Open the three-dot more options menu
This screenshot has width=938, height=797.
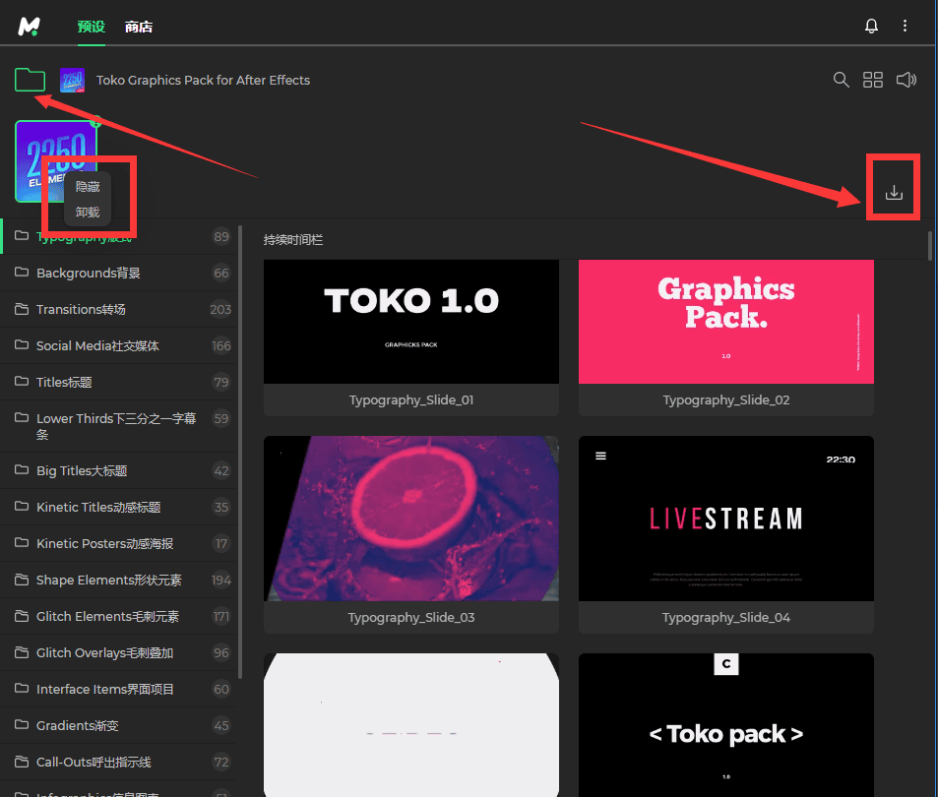click(906, 27)
